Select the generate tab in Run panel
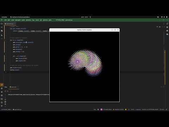Viewport: 169px width, 127px height. click(x=13, y=87)
